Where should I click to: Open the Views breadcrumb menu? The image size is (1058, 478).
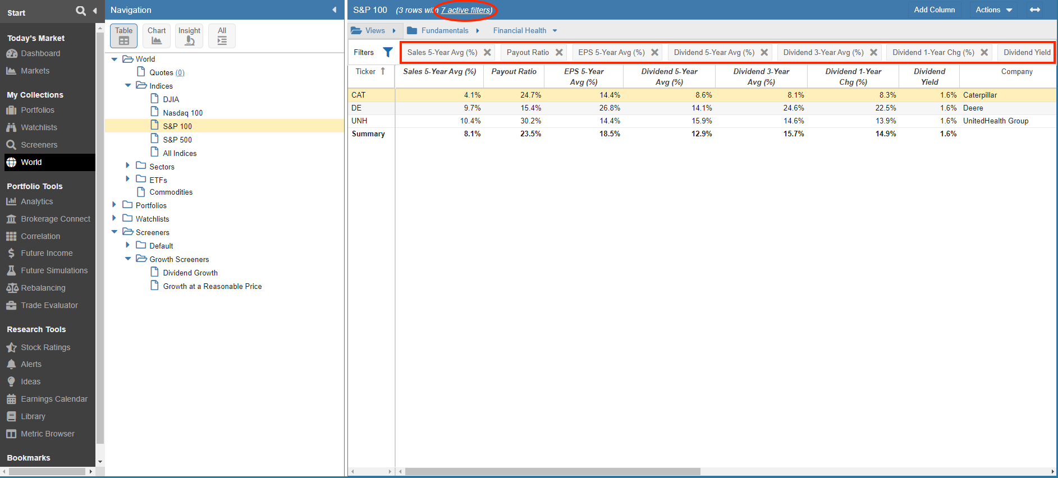(374, 30)
